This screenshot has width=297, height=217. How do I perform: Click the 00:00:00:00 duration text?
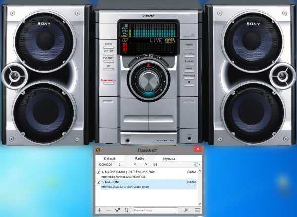105,165
